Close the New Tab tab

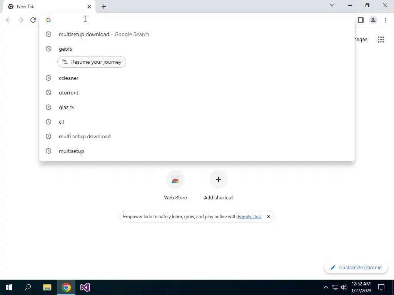89,7
